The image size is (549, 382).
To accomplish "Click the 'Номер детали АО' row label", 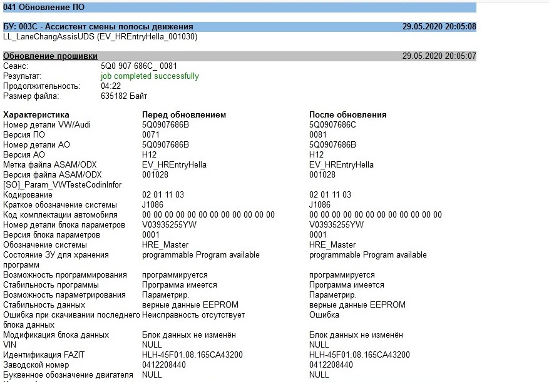I will pyautogui.click(x=36, y=145).
